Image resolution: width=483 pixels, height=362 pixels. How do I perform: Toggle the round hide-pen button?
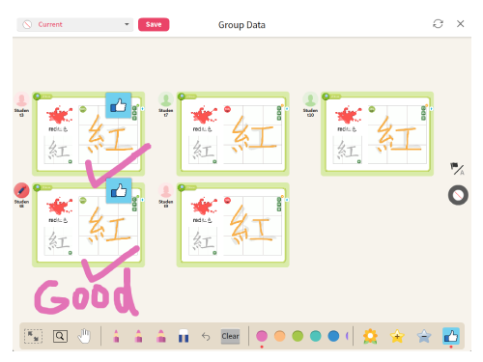(458, 195)
